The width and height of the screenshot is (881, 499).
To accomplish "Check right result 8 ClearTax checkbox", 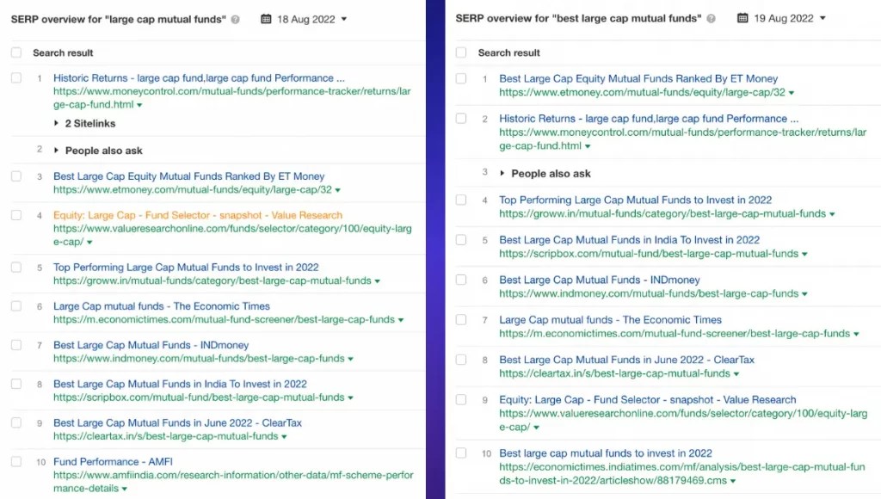I will pyautogui.click(x=461, y=360).
